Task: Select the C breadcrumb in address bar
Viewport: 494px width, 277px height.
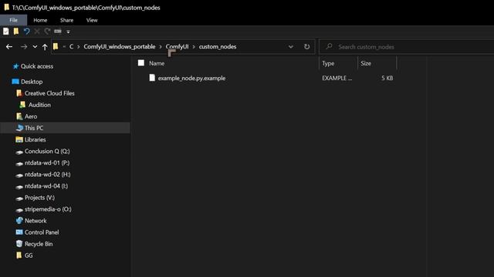Action: pos(71,46)
